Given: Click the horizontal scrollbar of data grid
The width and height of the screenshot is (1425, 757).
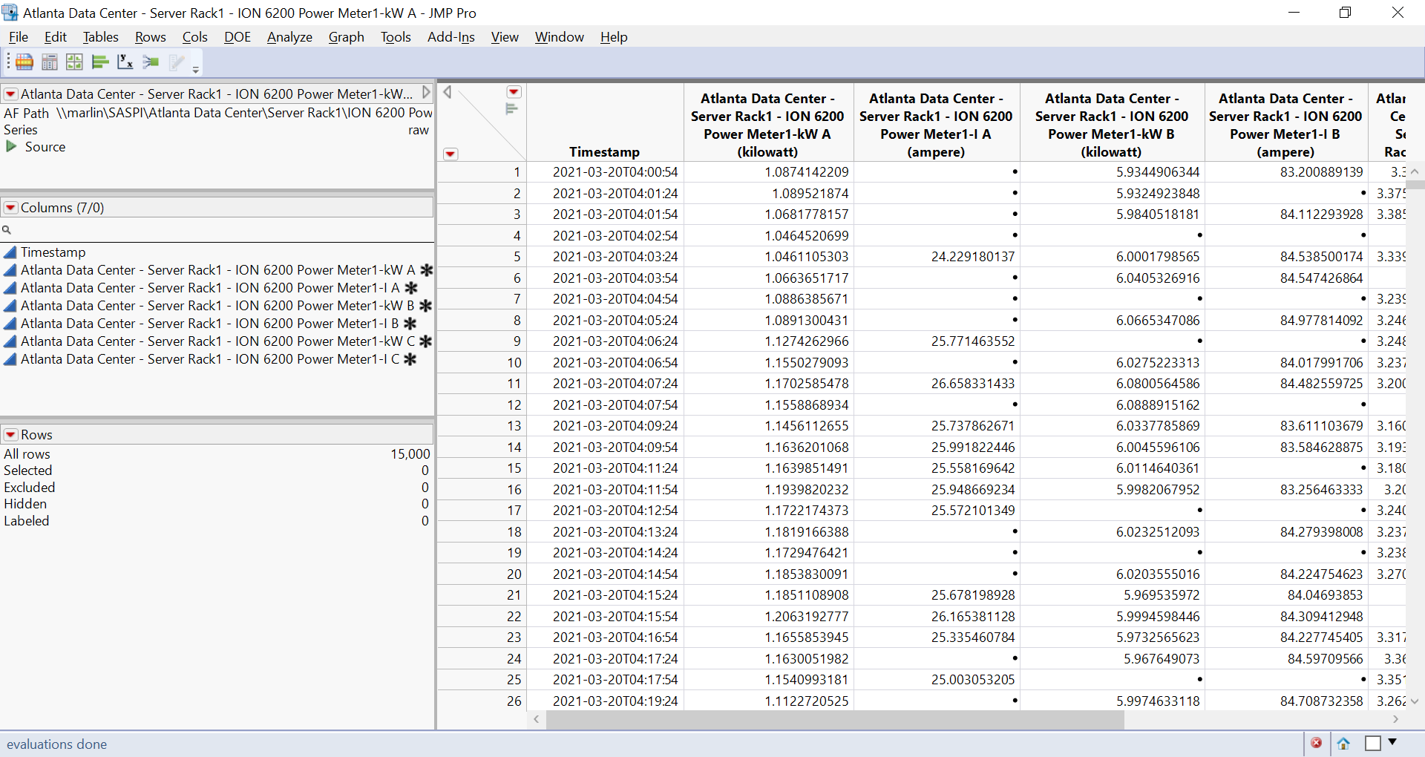Looking at the screenshot, I should click(x=835, y=719).
